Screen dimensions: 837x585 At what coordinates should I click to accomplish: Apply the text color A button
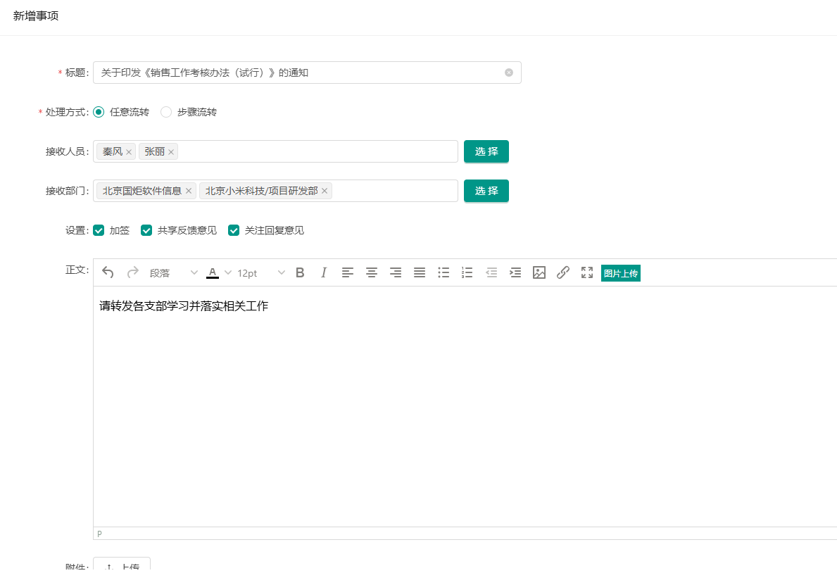(x=213, y=272)
